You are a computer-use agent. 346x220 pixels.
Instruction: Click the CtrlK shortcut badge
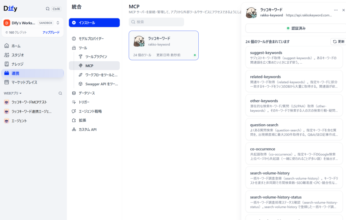coord(56,9)
